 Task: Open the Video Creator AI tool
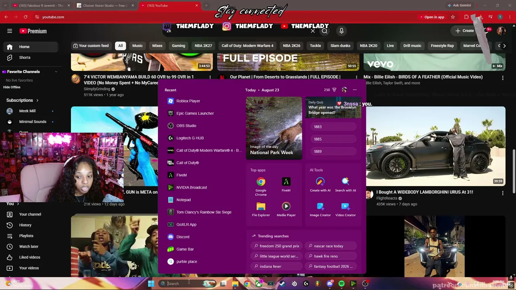[x=345, y=209]
